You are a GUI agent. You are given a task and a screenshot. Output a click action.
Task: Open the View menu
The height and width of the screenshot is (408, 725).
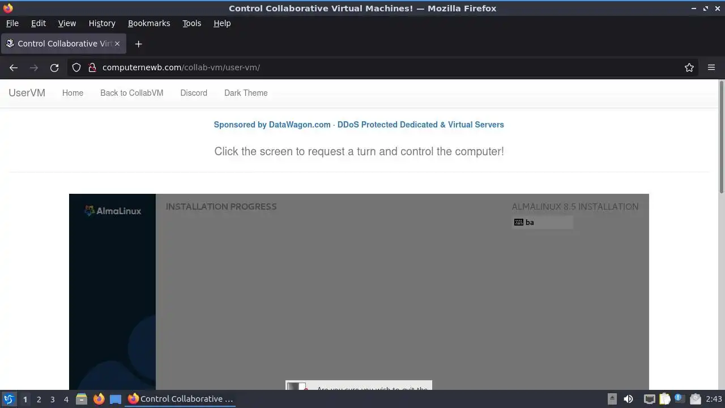point(67,23)
